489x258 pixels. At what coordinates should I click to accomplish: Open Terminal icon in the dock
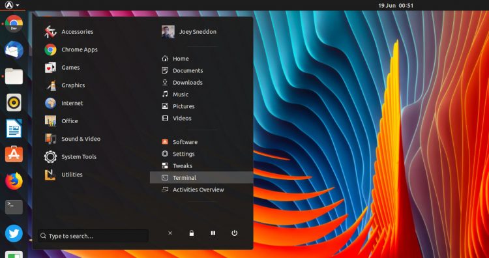[14, 207]
